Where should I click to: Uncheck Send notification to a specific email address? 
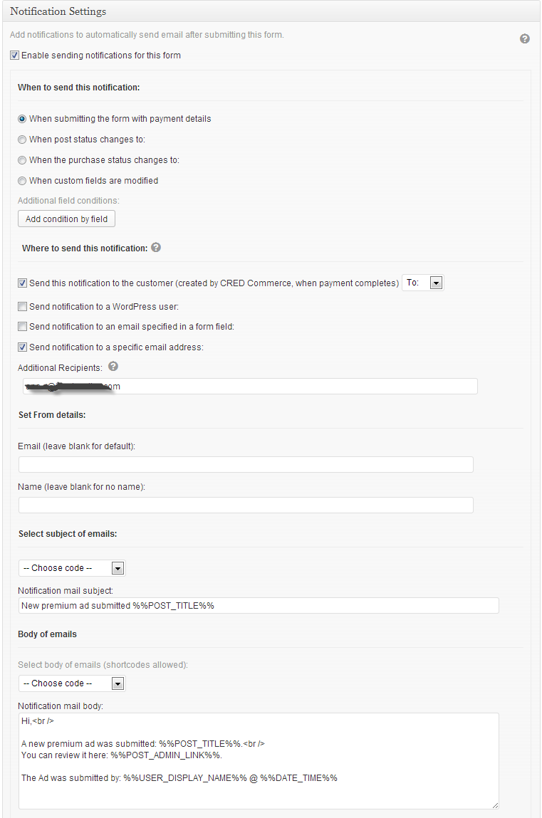[22, 347]
